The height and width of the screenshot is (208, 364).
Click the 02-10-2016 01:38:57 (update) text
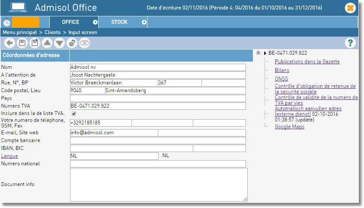coord(307,117)
